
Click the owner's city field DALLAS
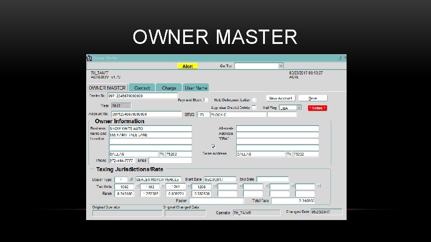[134, 154]
